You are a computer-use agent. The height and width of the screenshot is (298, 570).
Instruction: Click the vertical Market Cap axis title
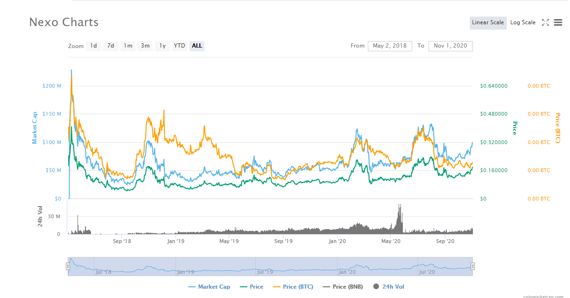35,127
